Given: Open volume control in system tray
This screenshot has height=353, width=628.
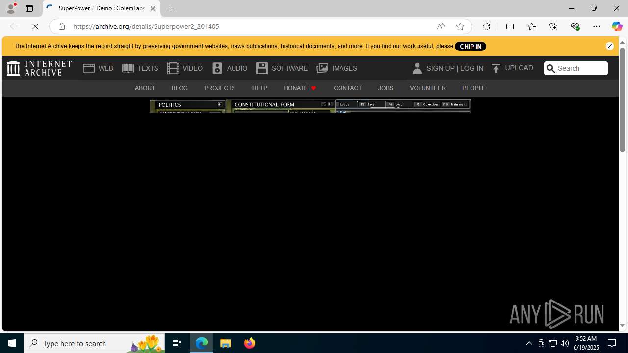Looking at the screenshot, I should pos(565,343).
